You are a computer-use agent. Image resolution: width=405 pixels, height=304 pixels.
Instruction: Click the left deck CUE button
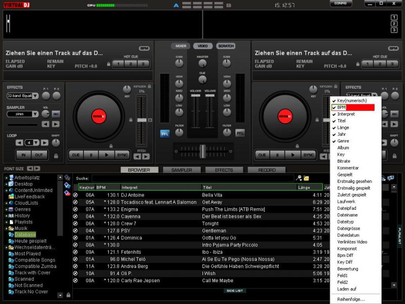point(75,155)
